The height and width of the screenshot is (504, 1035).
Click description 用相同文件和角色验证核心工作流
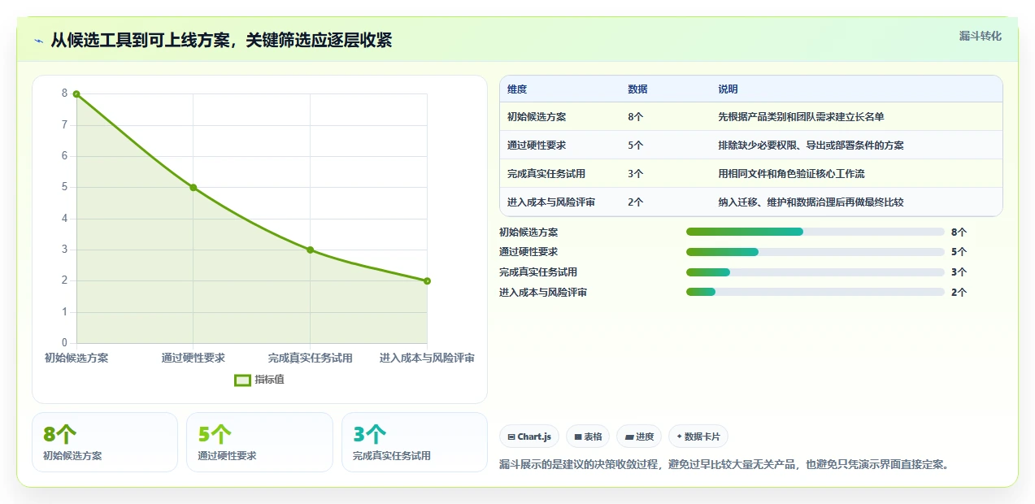(x=791, y=174)
